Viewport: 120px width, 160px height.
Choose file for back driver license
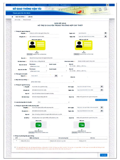[x=74, y=132]
